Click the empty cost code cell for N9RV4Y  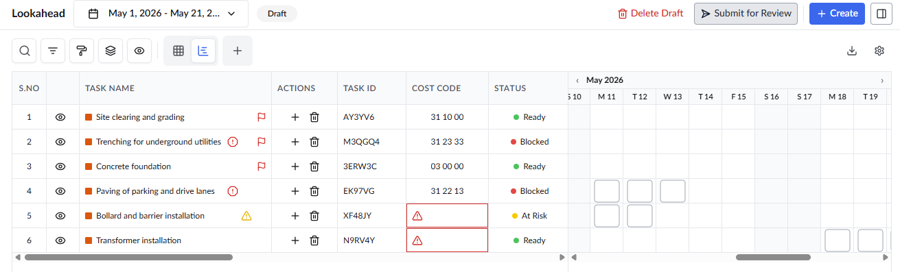tap(447, 240)
